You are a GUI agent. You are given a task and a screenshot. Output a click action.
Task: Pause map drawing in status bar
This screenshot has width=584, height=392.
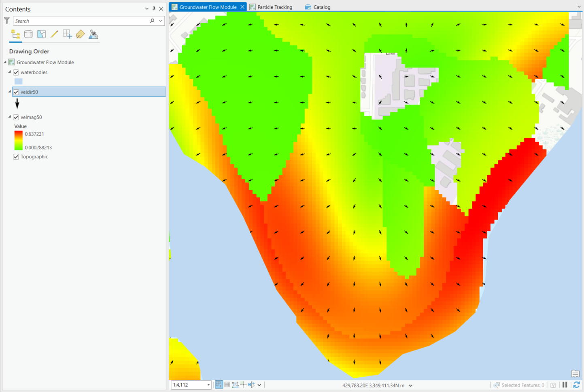[565, 385]
